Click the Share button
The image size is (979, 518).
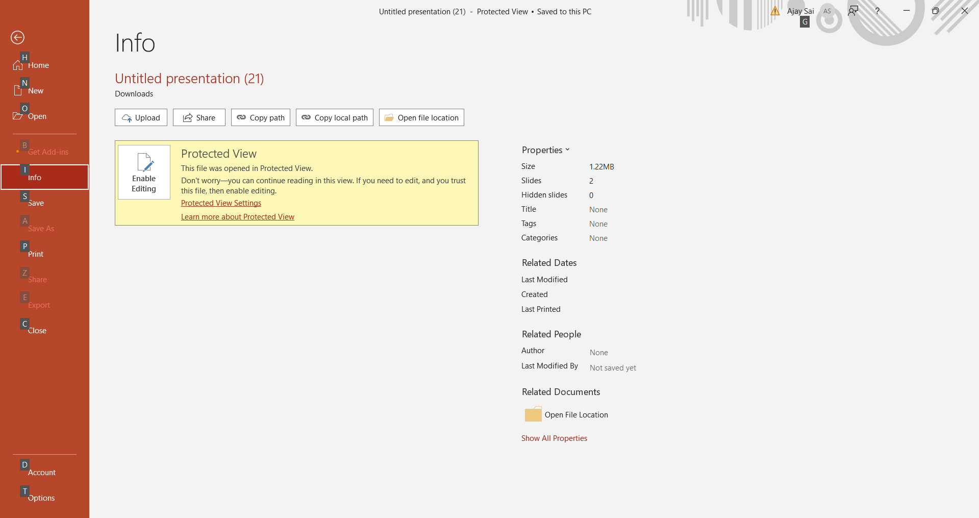199,117
